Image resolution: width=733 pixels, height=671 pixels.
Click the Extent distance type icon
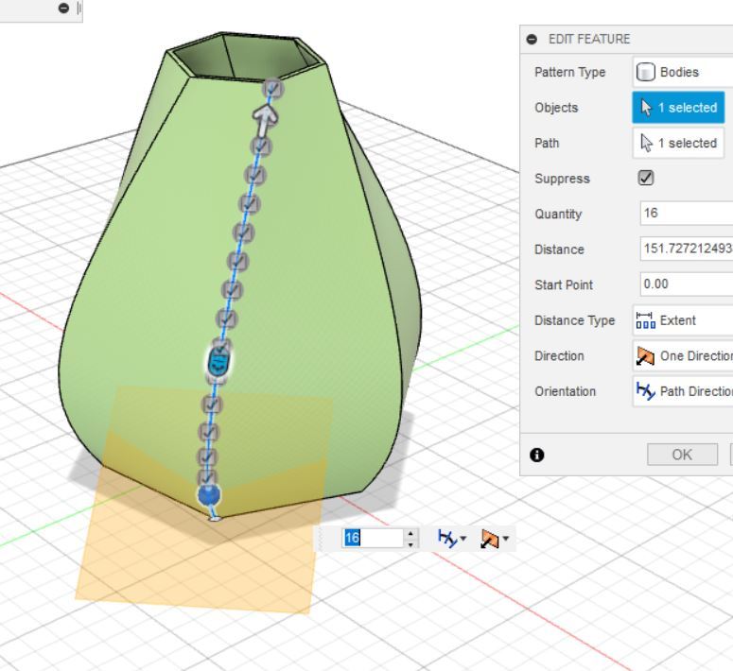646,320
